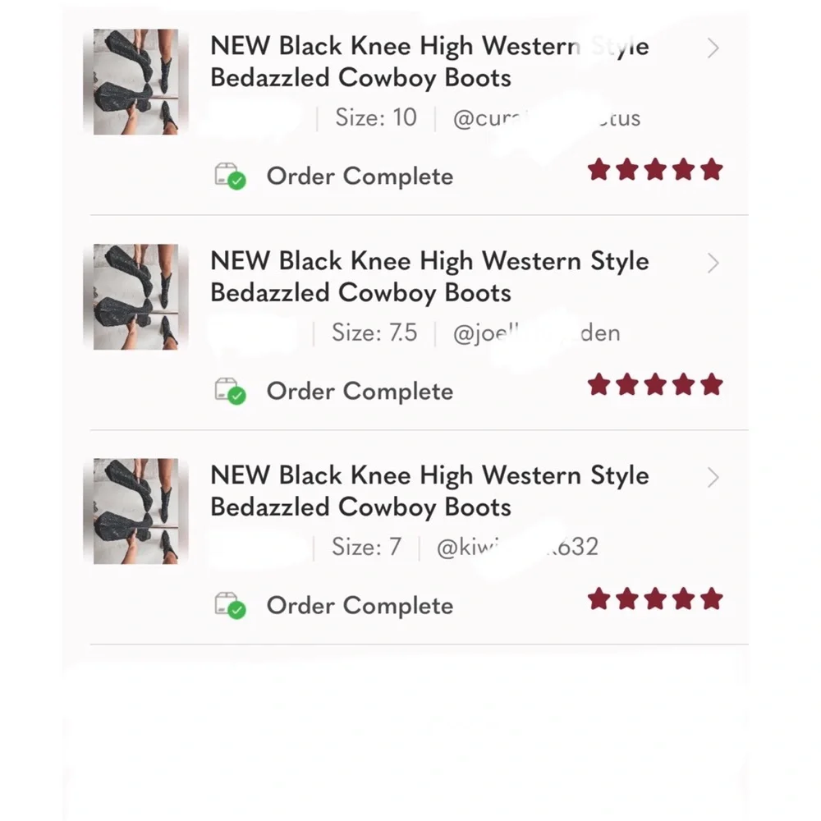Viewport: 821px width, 821px height.
Task: Click the third star on the Size 7 order rating
Action: pos(655,599)
